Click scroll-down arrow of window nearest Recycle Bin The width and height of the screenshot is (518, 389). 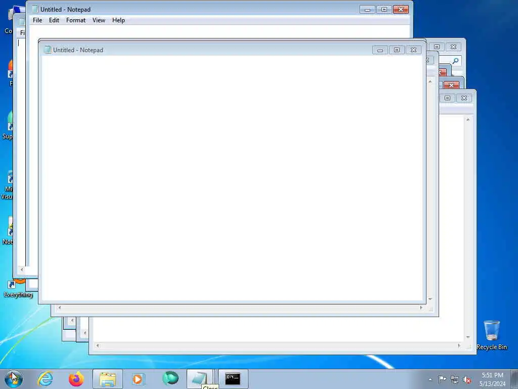point(468,337)
